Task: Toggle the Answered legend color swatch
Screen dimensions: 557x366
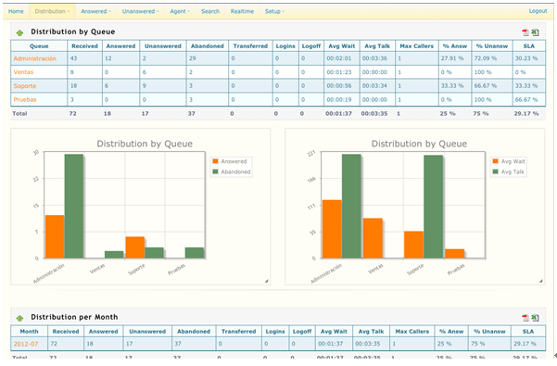Action: pyautogui.click(x=215, y=161)
